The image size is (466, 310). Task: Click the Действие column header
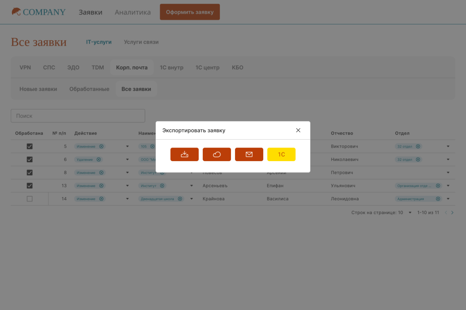(86, 133)
